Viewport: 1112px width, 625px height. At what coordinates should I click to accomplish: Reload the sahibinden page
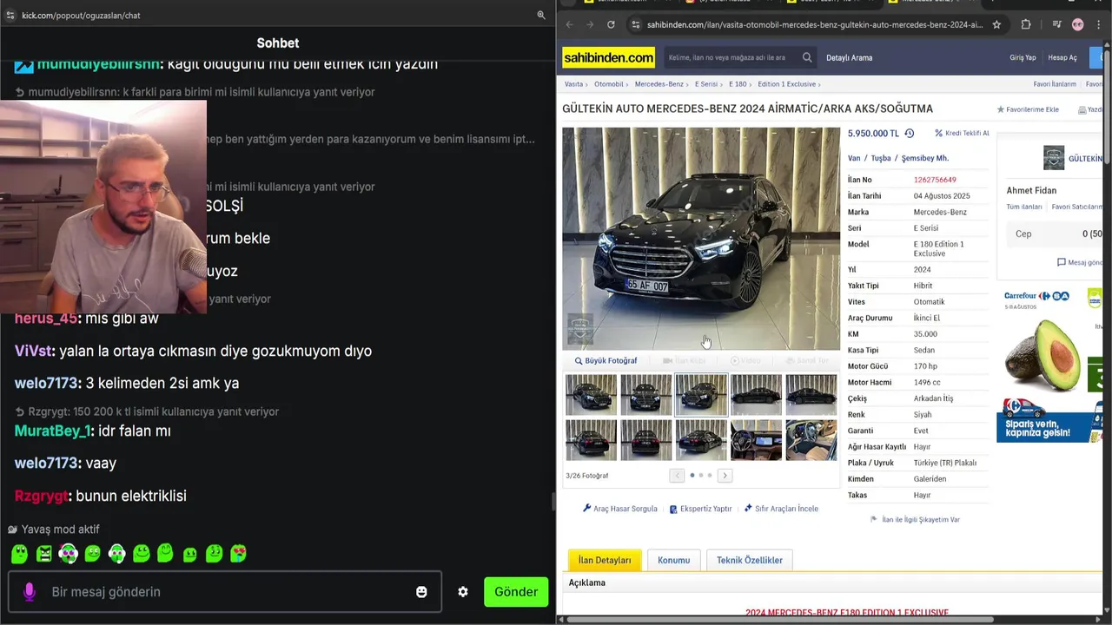(x=611, y=24)
